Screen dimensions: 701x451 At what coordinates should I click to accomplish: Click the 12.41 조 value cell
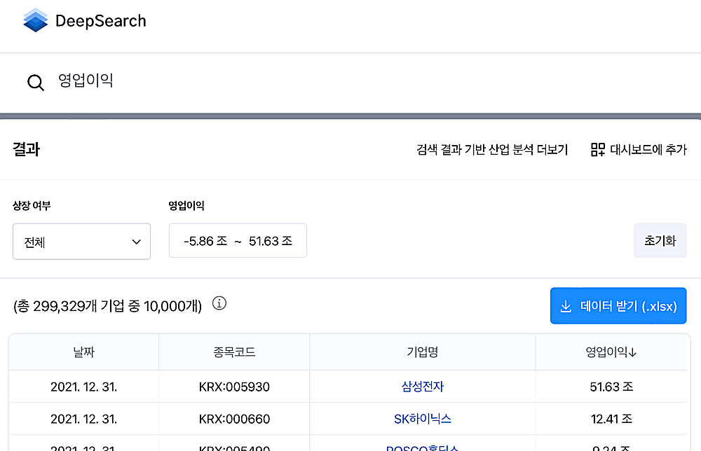[x=611, y=419]
